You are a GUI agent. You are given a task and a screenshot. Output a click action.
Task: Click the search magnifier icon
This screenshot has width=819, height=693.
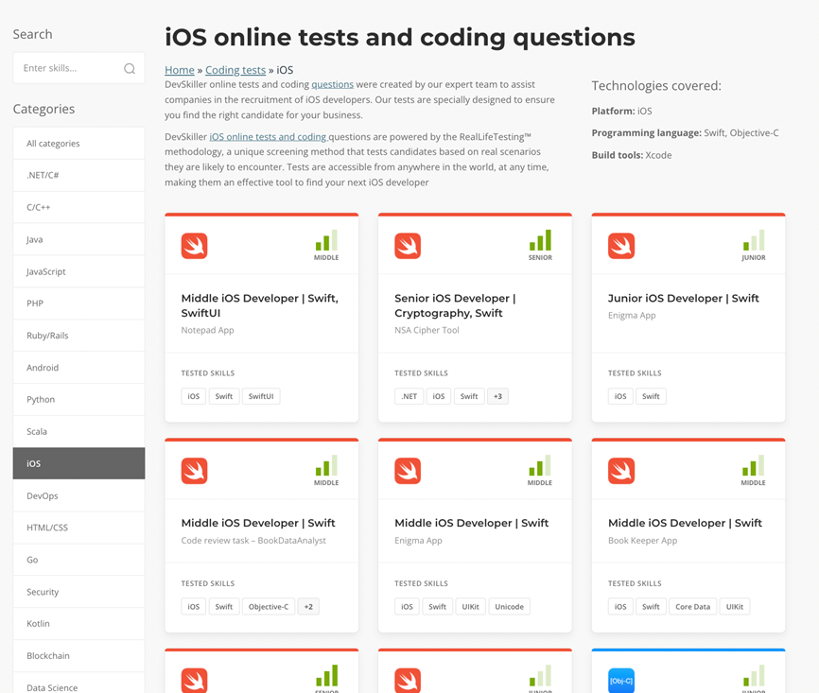[x=130, y=69]
